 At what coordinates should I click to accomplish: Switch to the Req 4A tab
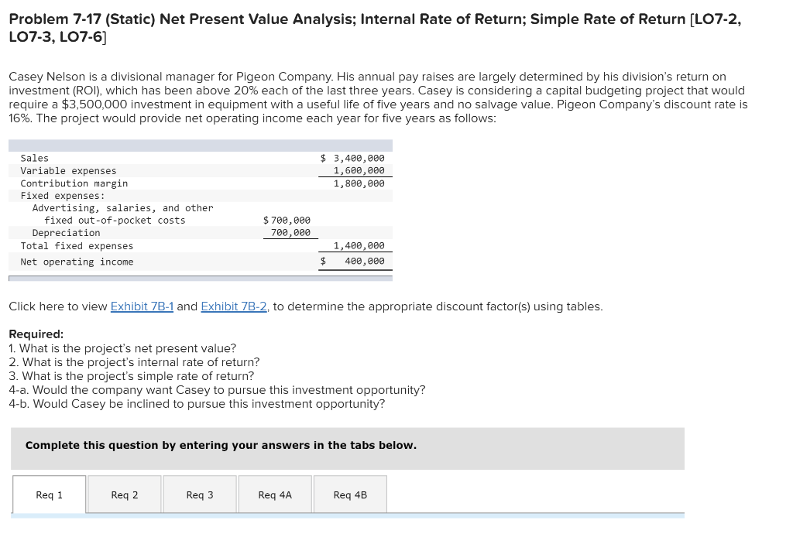click(275, 495)
